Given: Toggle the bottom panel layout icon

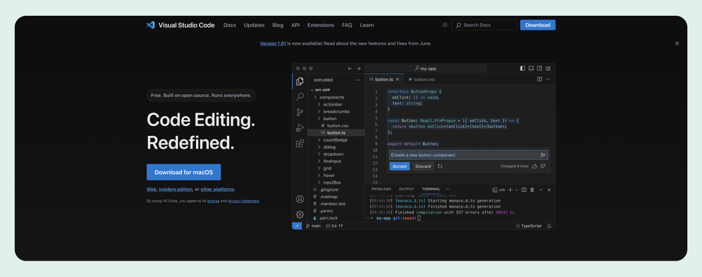Looking at the screenshot, I should pos(531,68).
